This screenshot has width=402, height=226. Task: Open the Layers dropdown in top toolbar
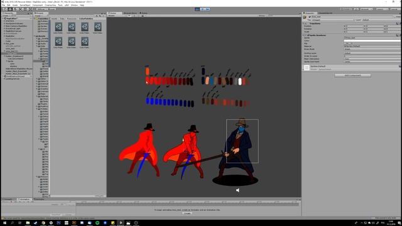[382, 9]
